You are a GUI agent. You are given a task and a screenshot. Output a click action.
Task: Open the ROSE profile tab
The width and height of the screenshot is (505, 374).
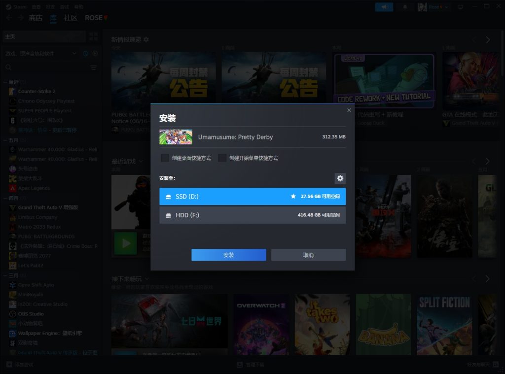pos(96,18)
